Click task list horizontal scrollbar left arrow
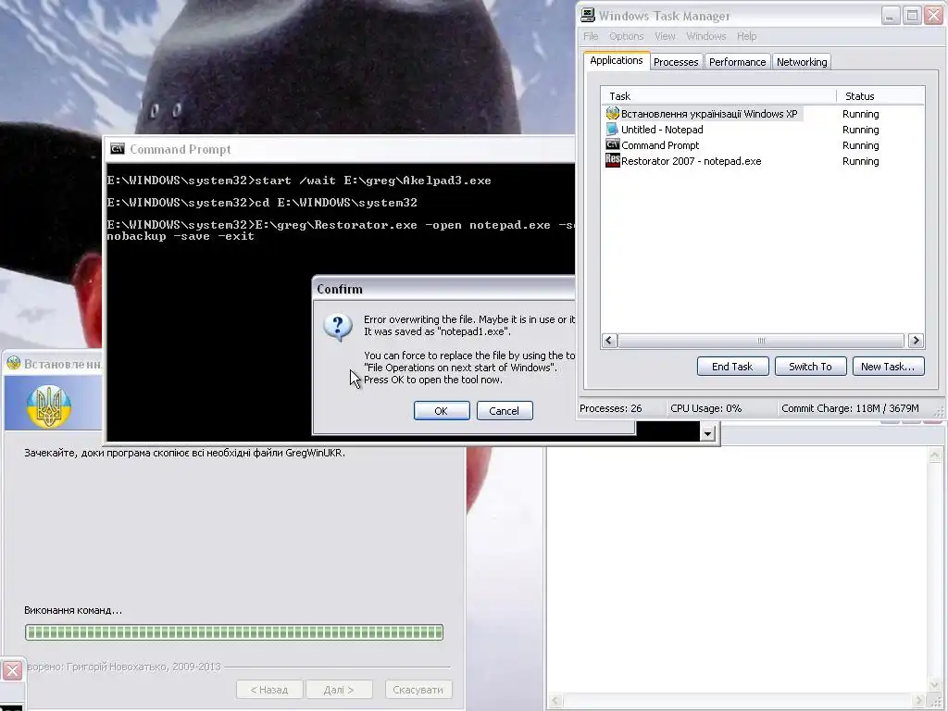This screenshot has height=711, width=948. tap(609, 341)
